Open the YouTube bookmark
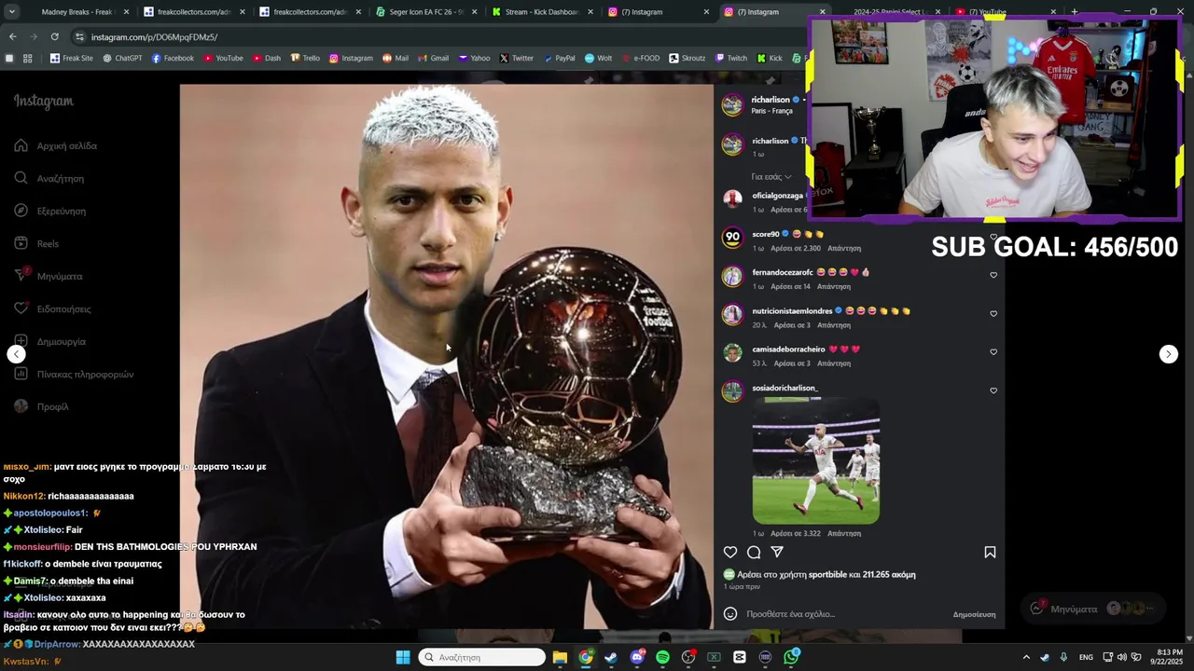1194x671 pixels. coord(222,58)
